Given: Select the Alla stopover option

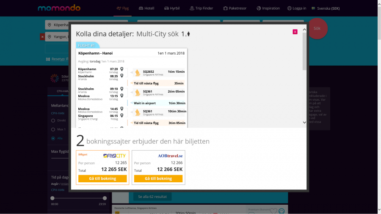Looking at the screenshot, I should pyautogui.click(x=53, y=138).
